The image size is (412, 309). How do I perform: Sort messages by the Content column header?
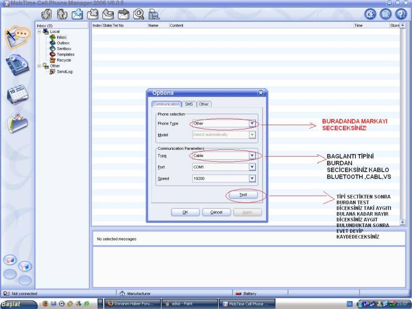261,25
